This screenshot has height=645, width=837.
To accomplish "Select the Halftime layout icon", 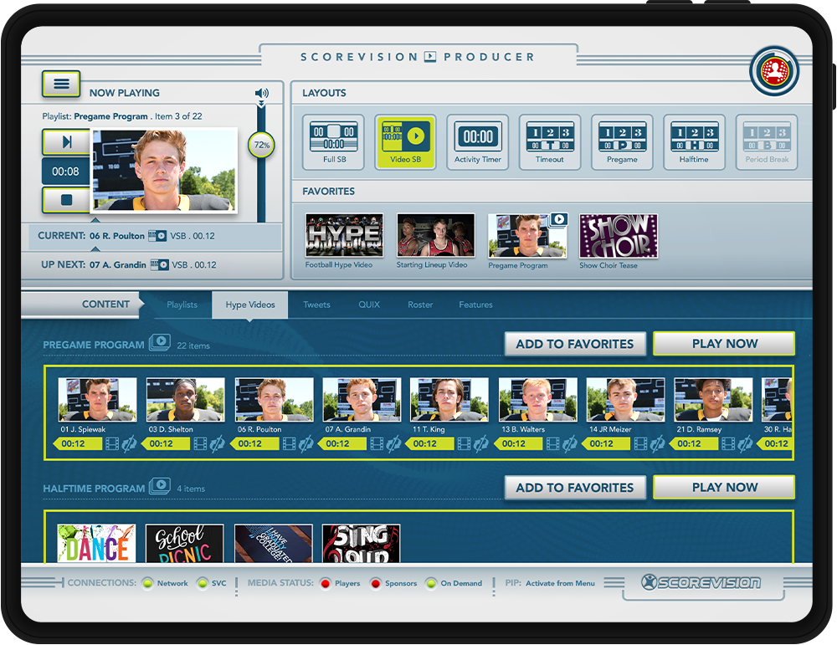I will click(694, 141).
